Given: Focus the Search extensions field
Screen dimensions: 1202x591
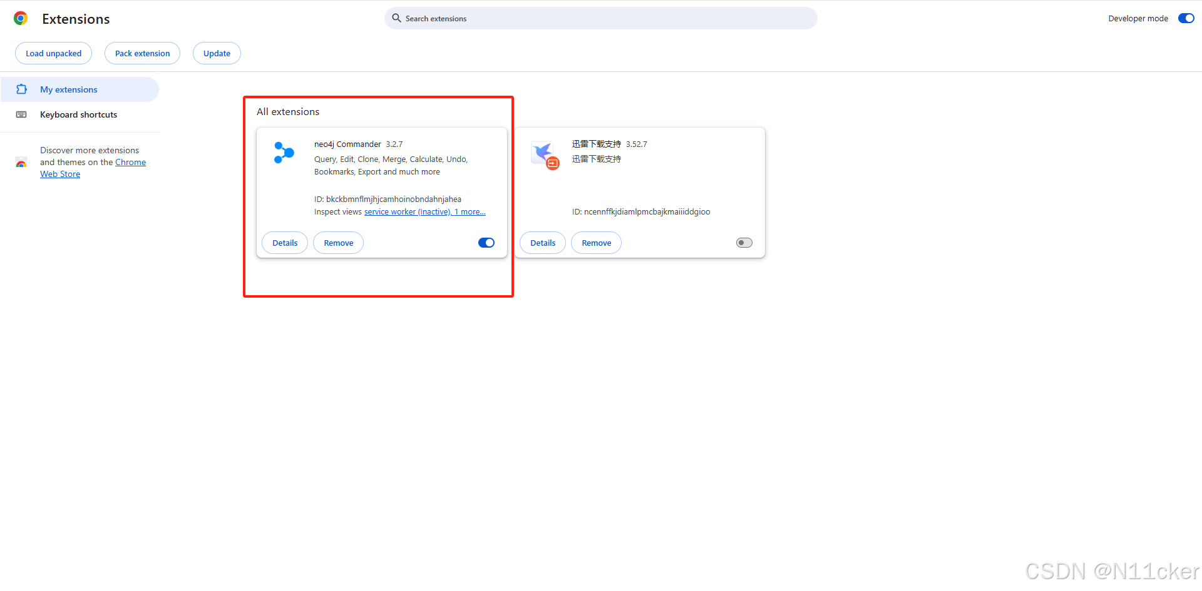Looking at the screenshot, I should 601,18.
